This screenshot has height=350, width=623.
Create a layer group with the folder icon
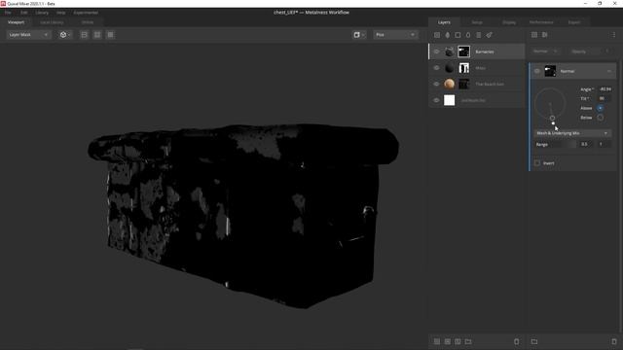468,341
